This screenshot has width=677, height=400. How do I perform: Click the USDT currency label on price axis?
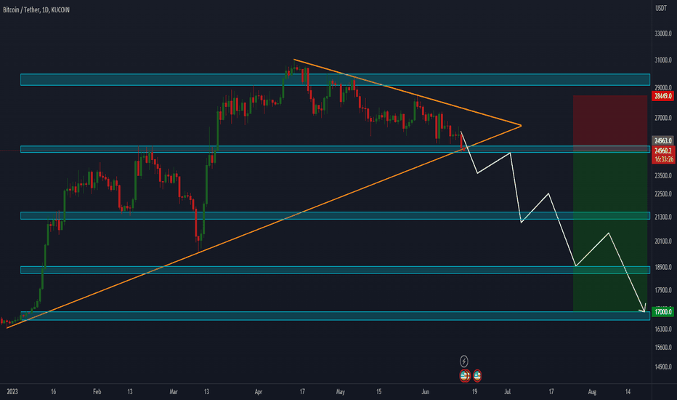[x=661, y=8]
